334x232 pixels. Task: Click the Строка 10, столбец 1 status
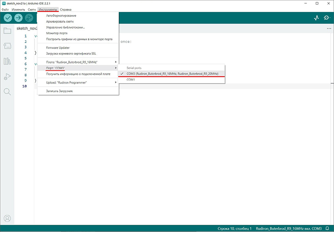pos(234,228)
